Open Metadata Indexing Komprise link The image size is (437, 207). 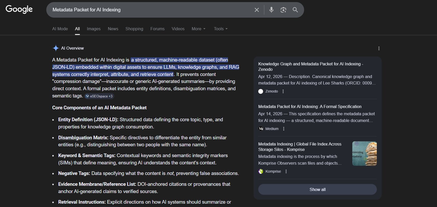(x=300, y=147)
